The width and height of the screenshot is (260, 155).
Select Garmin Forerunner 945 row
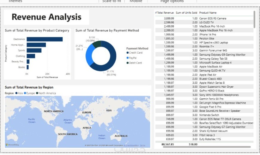204,51
